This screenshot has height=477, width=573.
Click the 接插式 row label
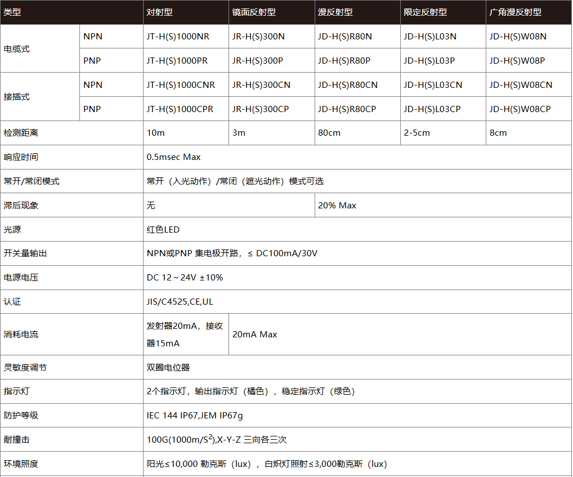(17, 96)
